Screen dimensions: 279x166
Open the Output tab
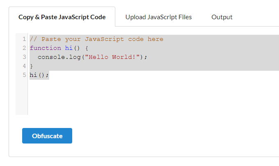222,17
